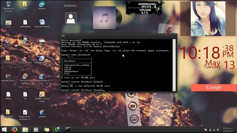
Task: Click the network signal tray icon
Action: 214,130
